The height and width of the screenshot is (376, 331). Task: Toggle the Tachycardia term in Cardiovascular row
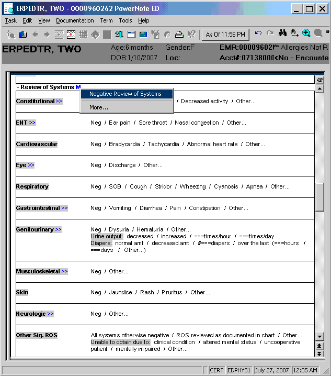point(163,144)
